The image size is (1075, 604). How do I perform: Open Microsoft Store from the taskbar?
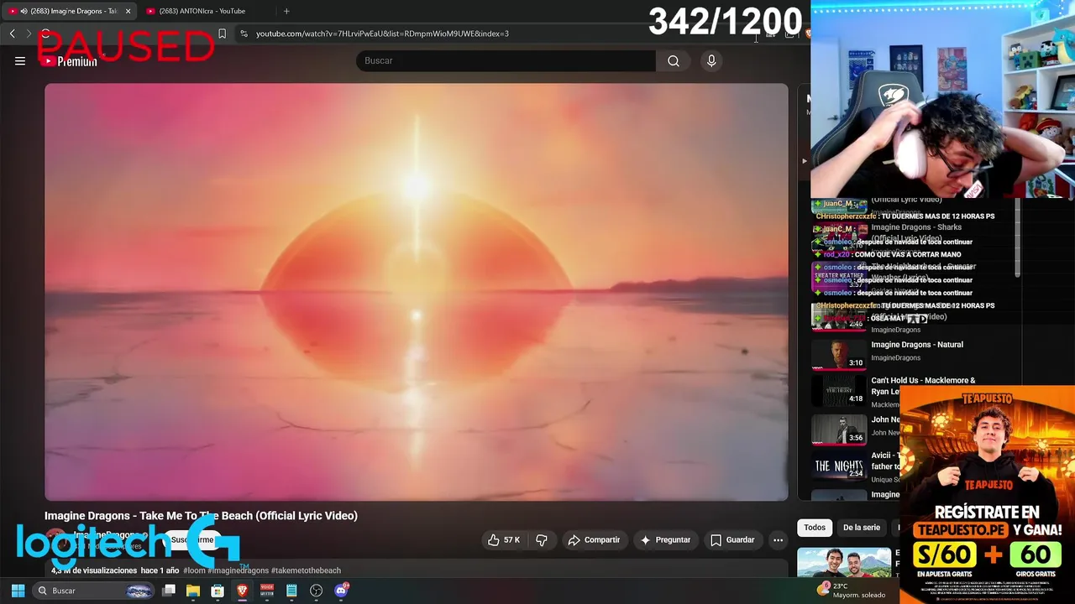coord(218,591)
